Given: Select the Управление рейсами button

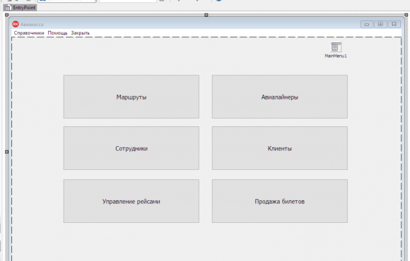Looking at the screenshot, I should coord(131,201).
